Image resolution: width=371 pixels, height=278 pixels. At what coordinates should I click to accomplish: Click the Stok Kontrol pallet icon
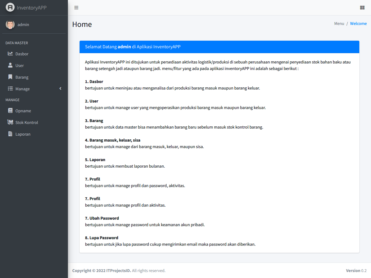[x=10, y=122]
